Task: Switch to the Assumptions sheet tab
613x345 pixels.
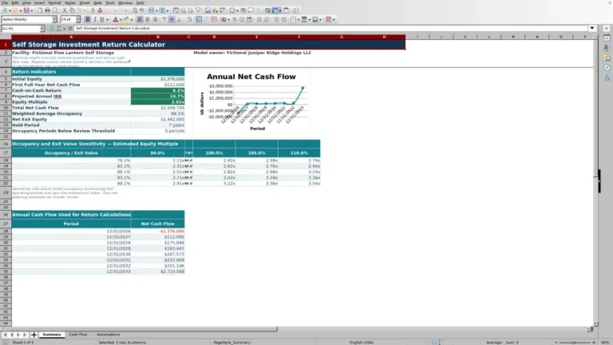Action: pos(109,335)
